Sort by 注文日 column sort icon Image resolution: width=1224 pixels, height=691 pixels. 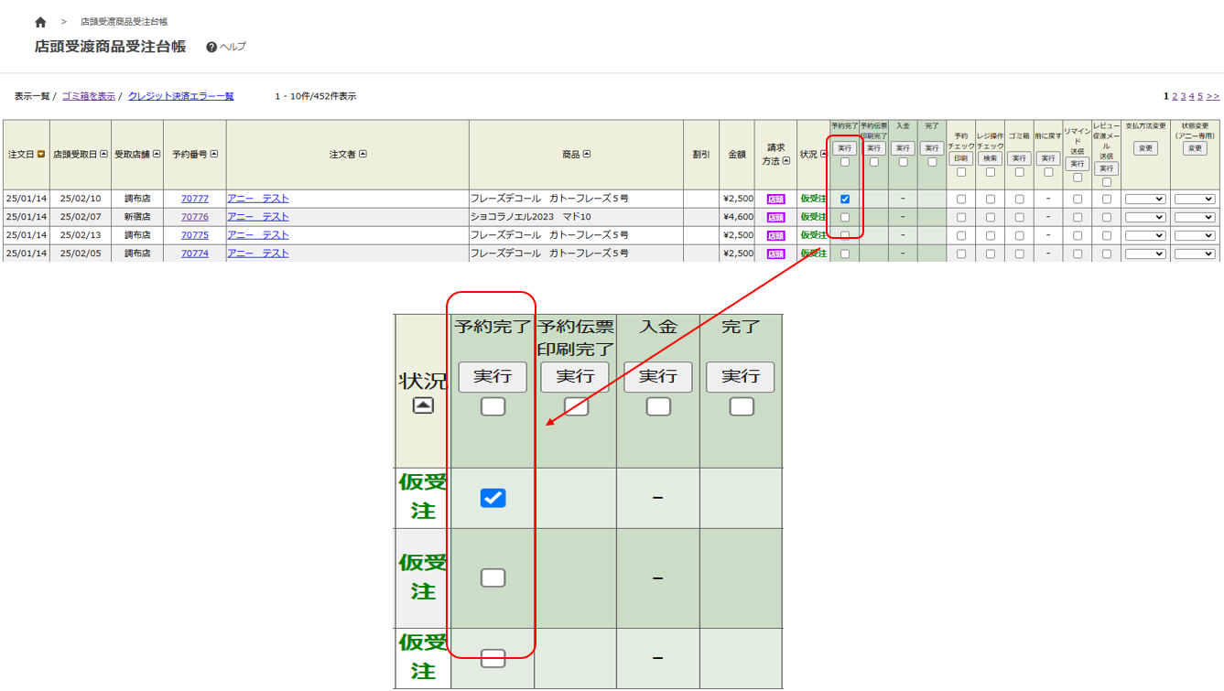pos(41,155)
